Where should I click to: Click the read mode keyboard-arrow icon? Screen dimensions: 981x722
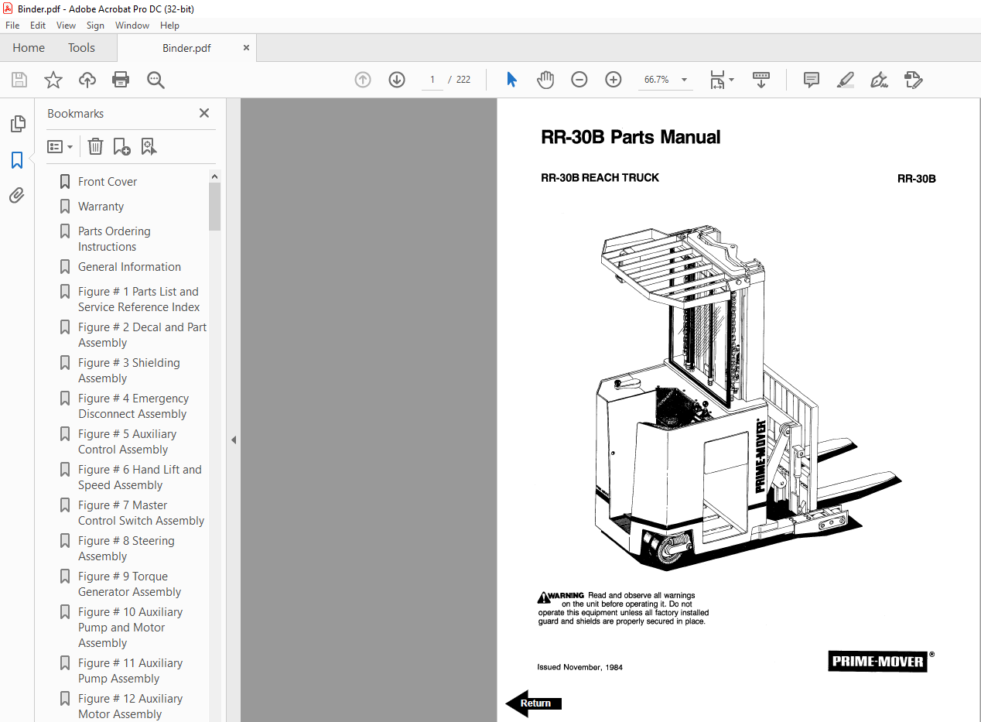(761, 80)
